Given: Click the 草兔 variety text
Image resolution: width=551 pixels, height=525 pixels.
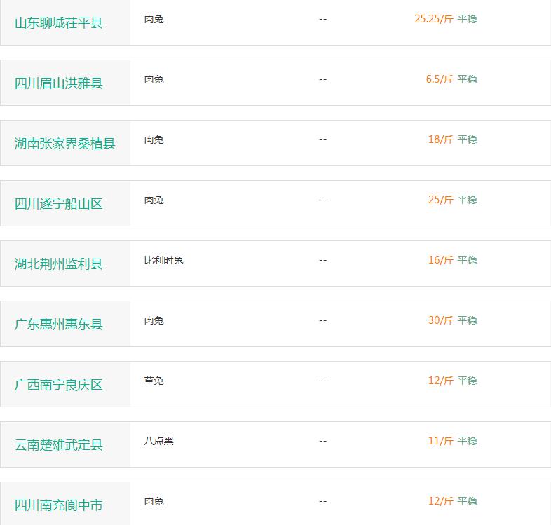Looking at the screenshot, I should click(x=154, y=381).
